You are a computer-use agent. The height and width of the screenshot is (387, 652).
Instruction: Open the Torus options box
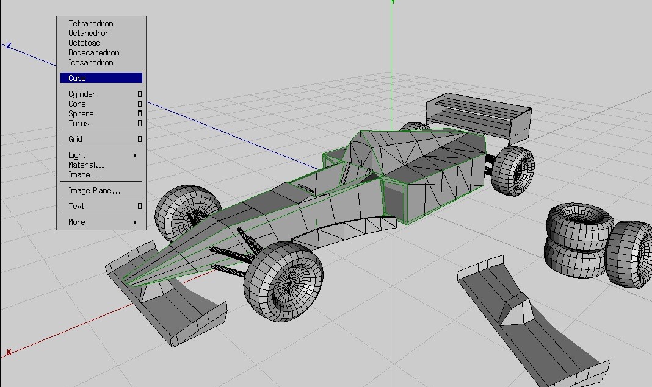click(140, 123)
